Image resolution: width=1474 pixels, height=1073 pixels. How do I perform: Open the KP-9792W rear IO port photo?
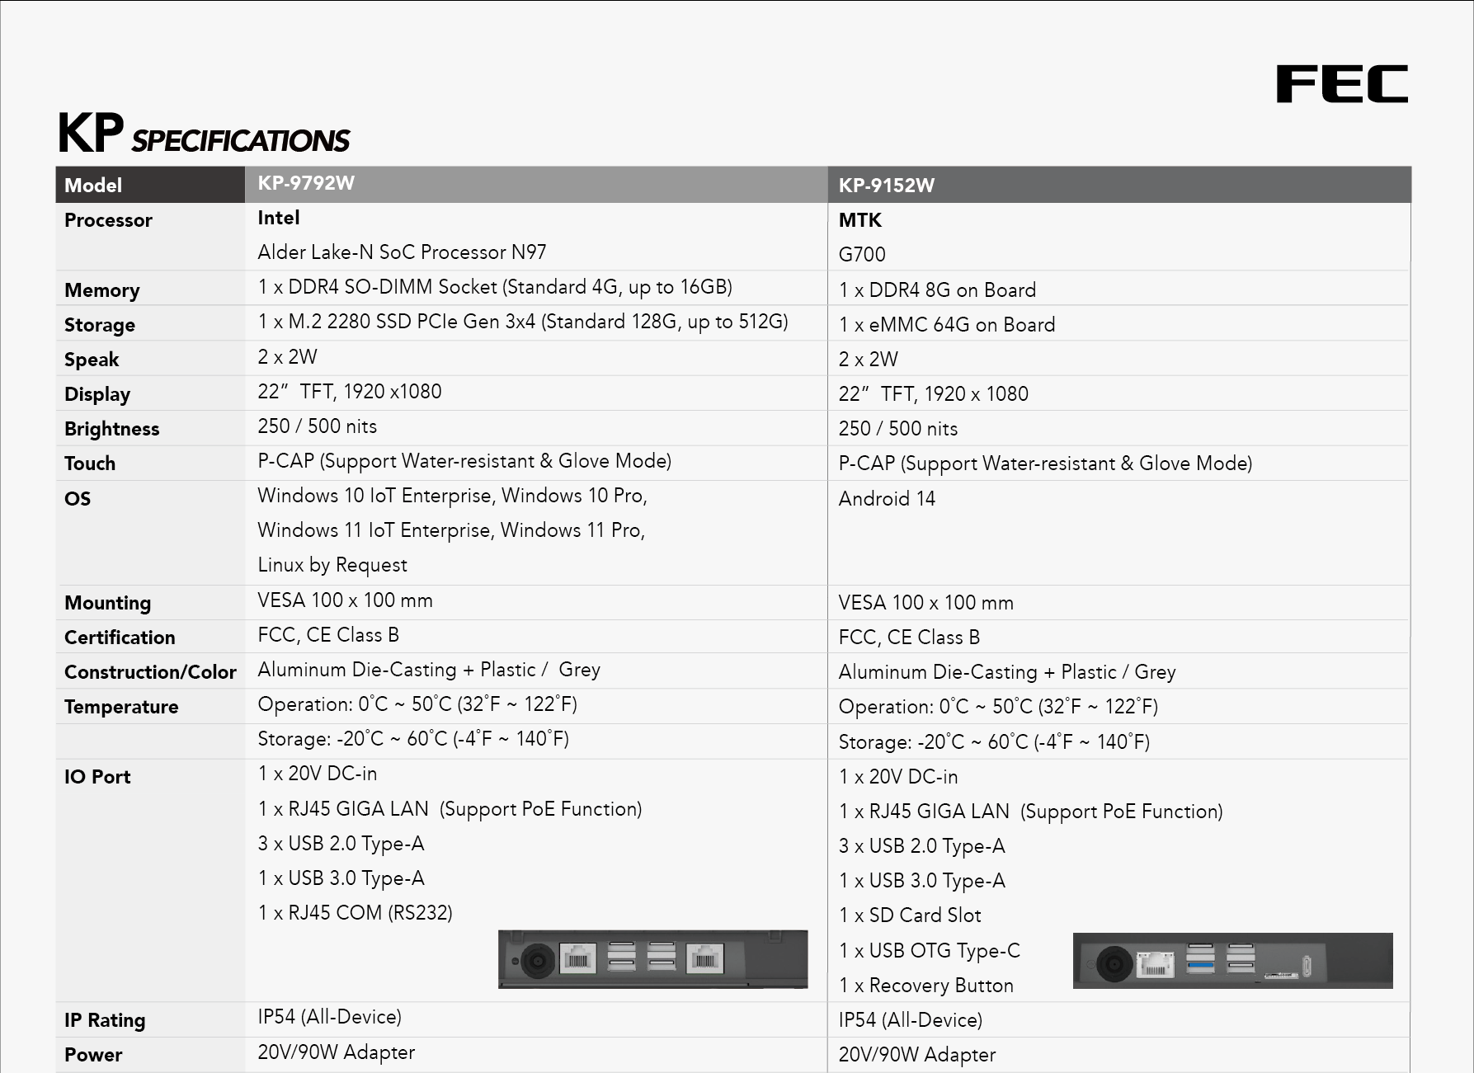tap(652, 959)
